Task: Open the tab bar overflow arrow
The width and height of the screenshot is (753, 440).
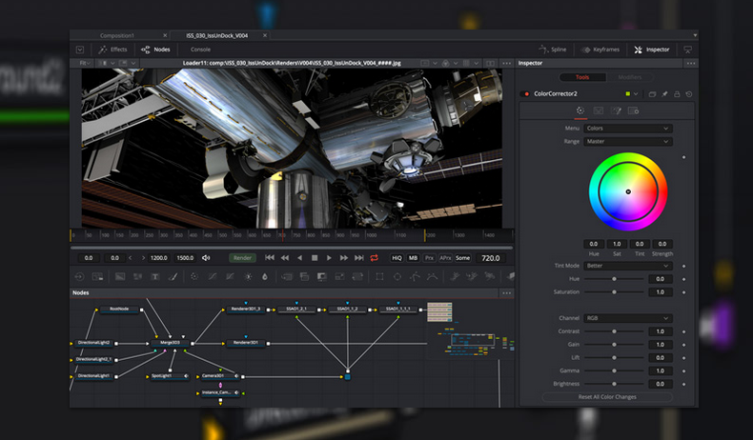Action: 695,35
